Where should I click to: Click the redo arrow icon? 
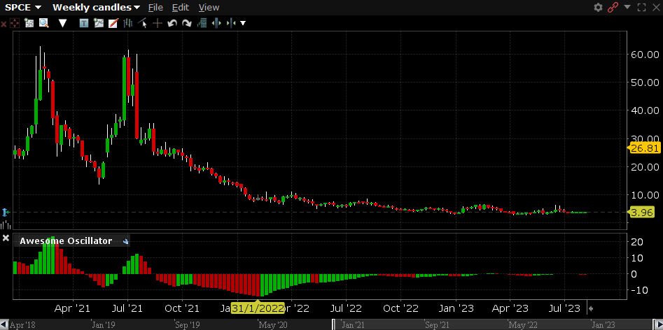point(187,23)
